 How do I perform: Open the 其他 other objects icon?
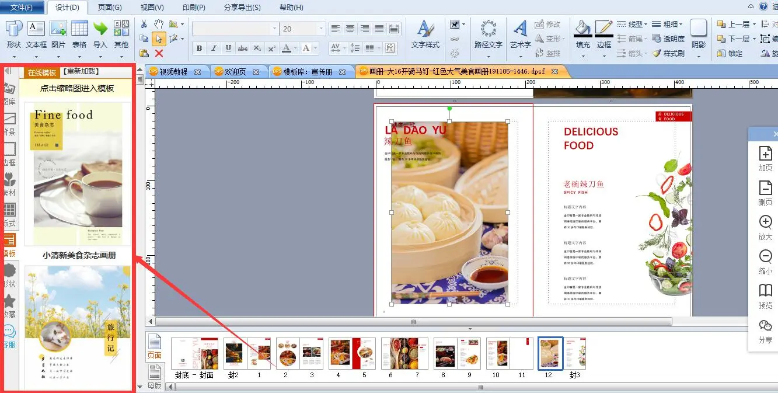[121, 34]
